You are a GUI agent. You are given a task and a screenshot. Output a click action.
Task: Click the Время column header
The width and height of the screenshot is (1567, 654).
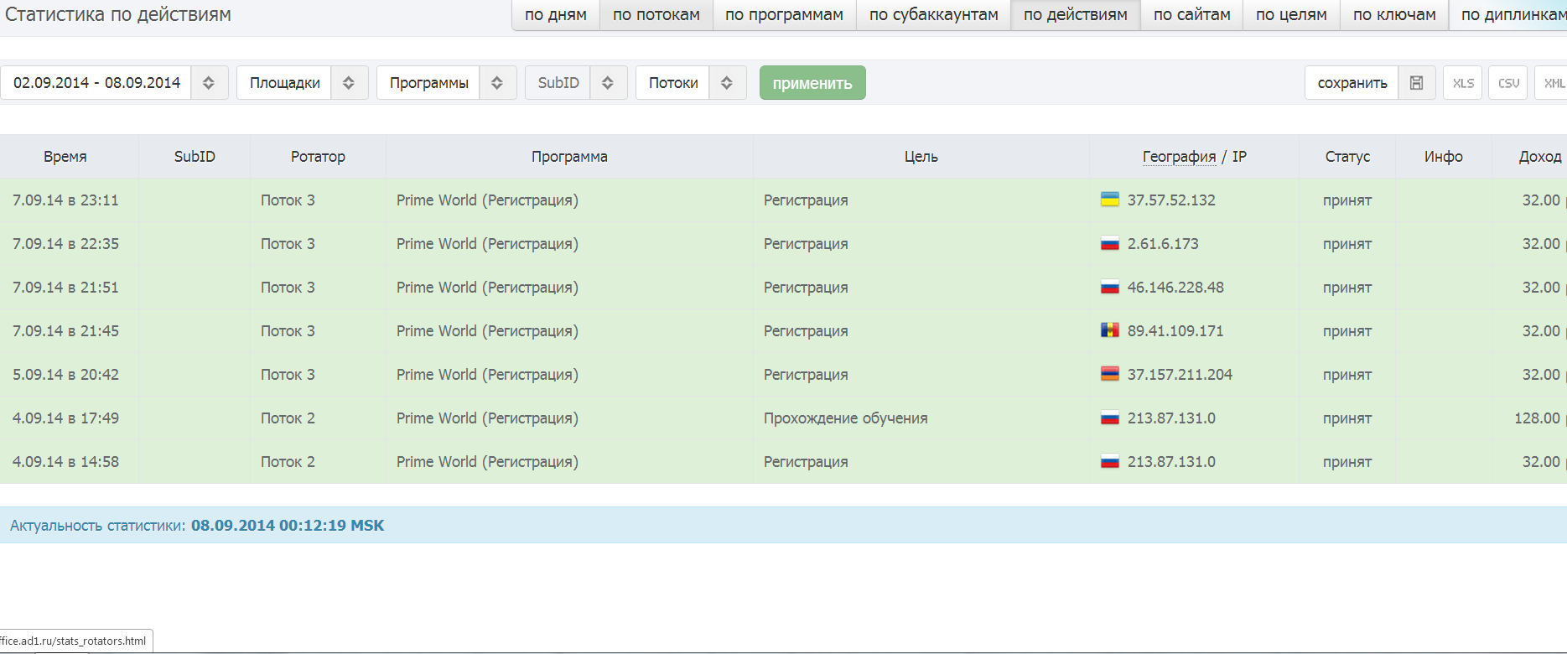65,157
